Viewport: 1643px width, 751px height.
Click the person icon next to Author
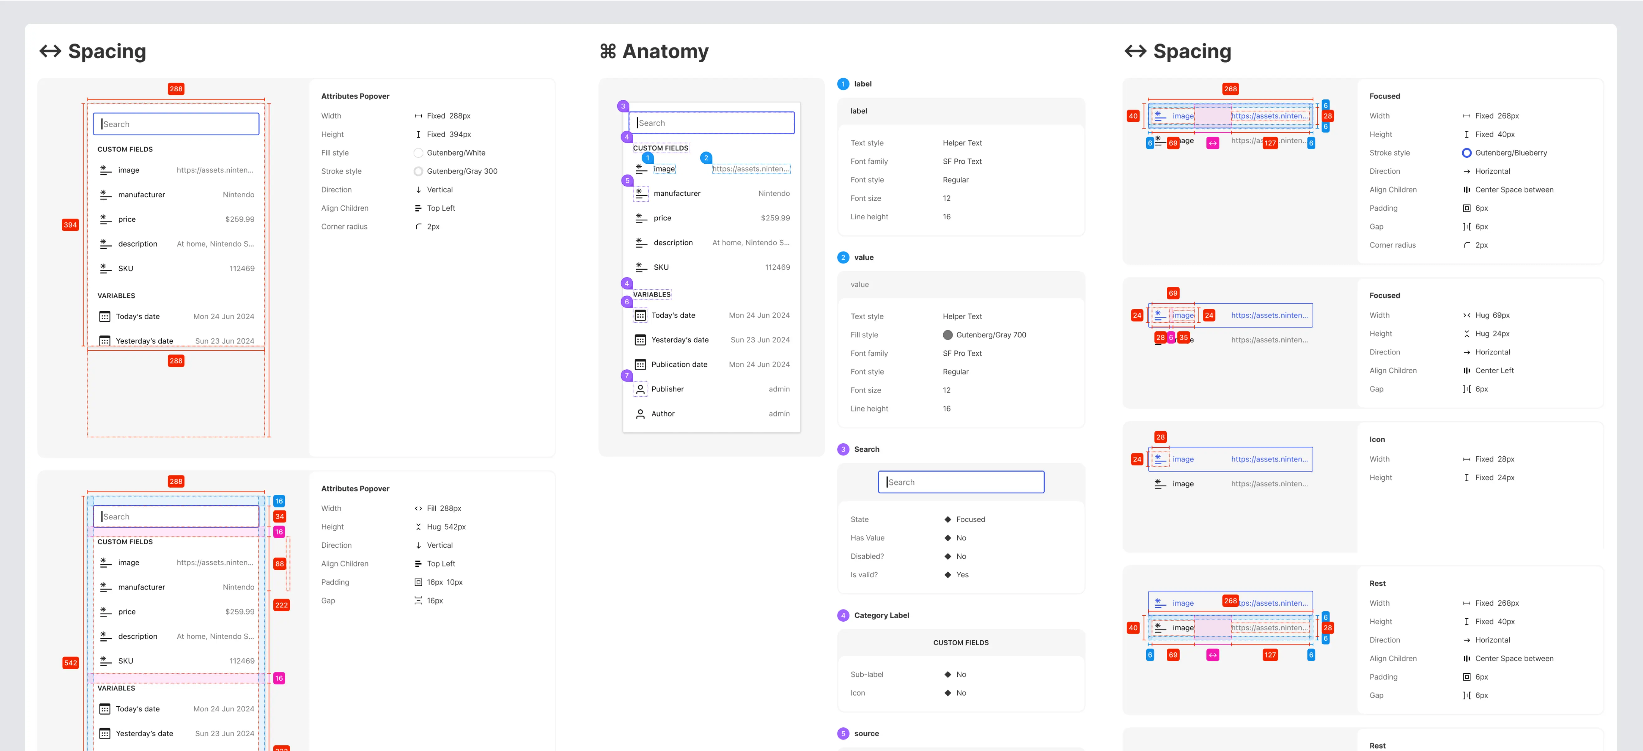coord(640,413)
